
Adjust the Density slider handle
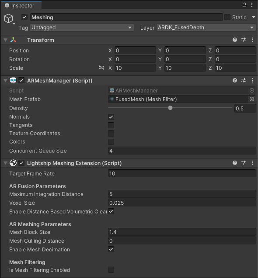(x=170, y=108)
